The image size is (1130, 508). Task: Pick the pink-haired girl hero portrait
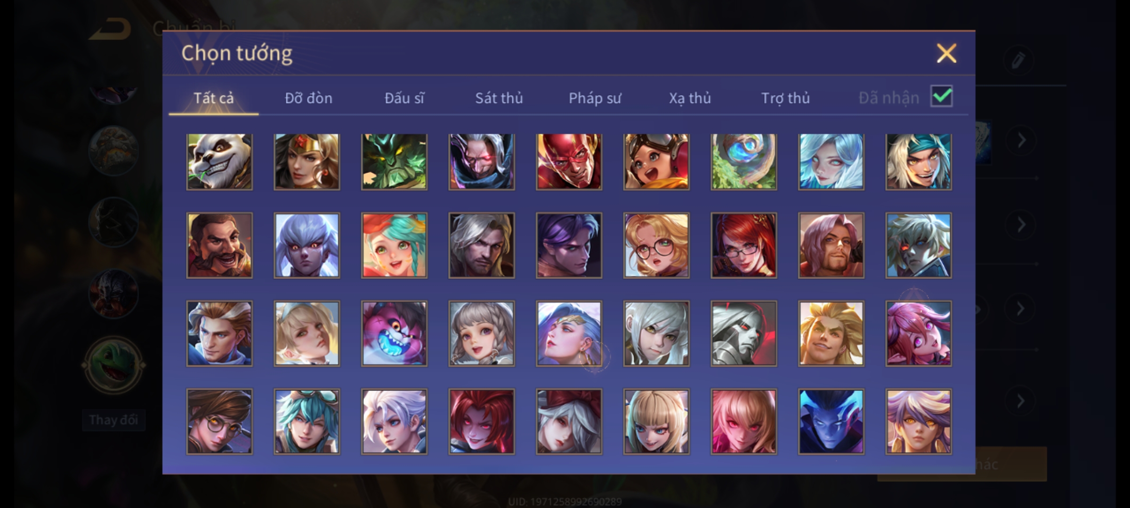[918, 333]
